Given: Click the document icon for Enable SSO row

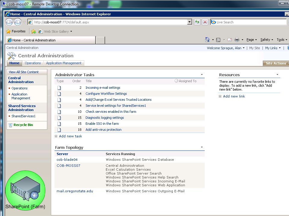Looking at the screenshot, I should [59, 124].
